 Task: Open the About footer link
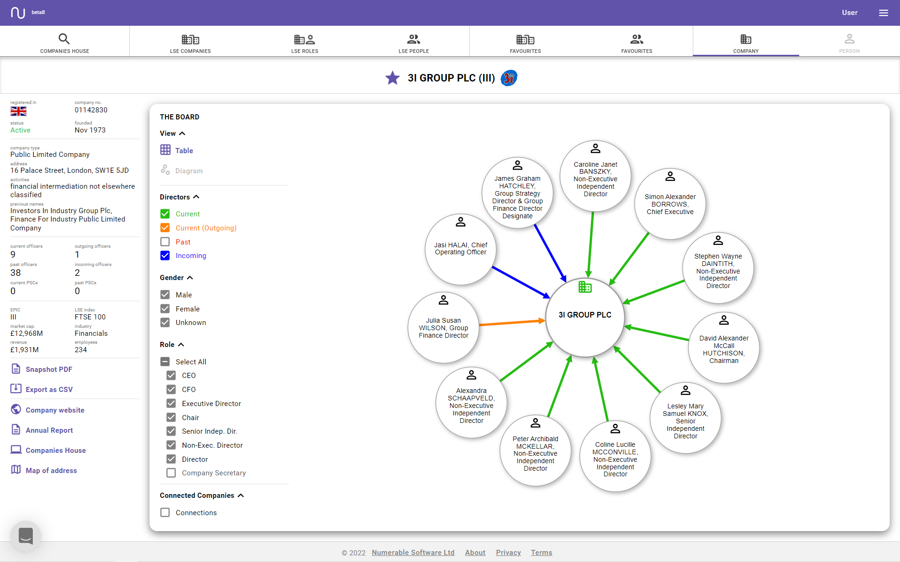point(475,553)
